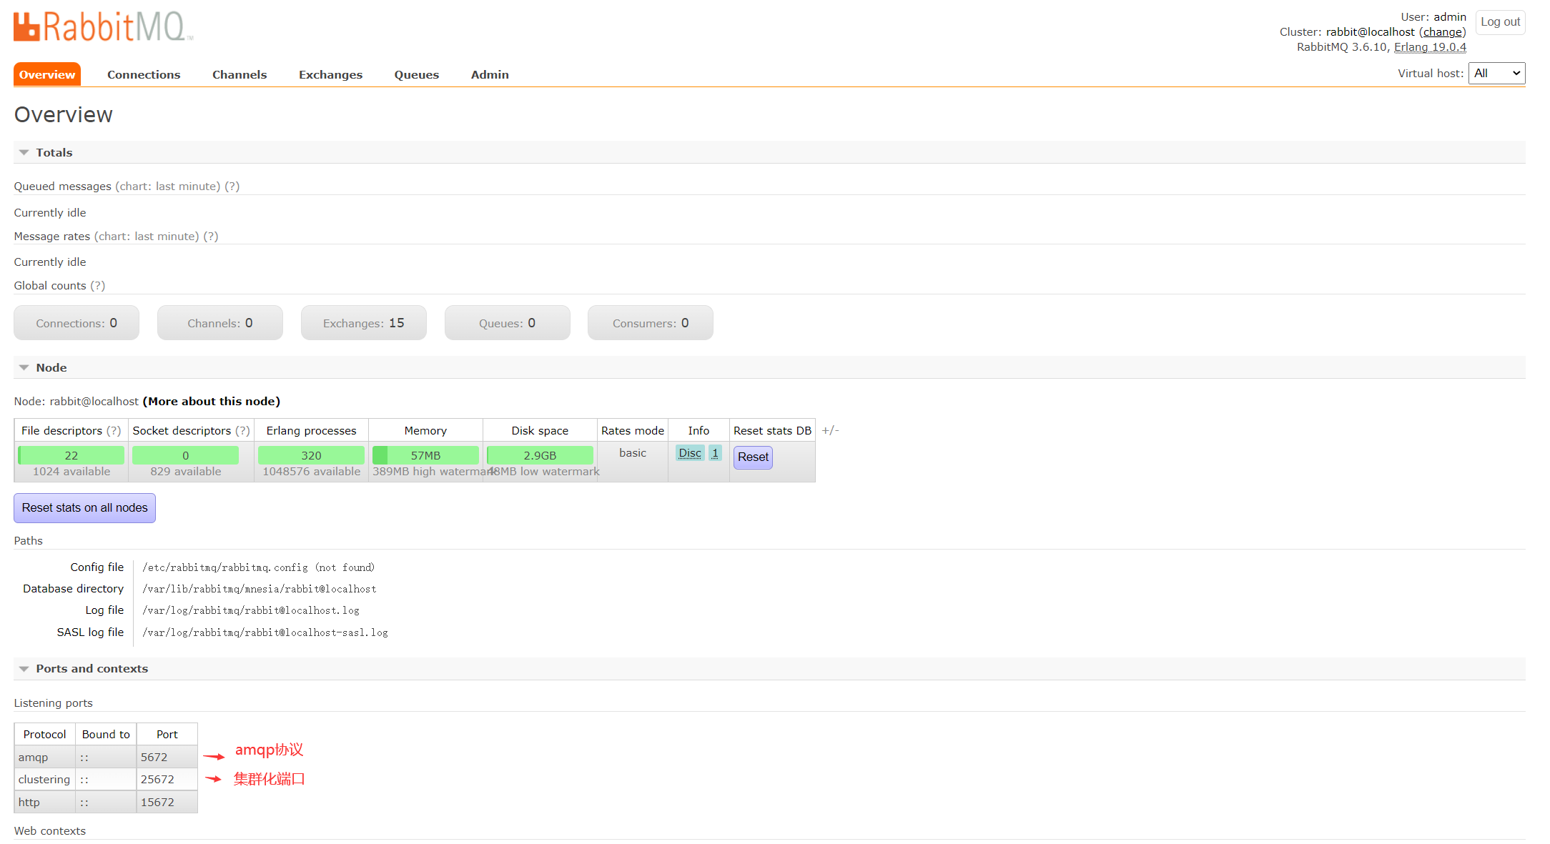Open More about this node link

coord(212,402)
